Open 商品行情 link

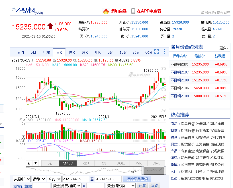(187, 124)
